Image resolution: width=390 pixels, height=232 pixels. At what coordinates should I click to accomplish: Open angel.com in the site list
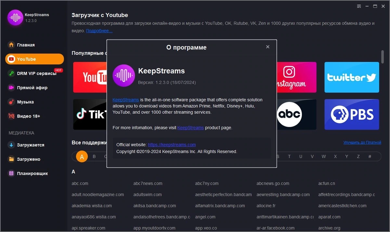point(205,217)
